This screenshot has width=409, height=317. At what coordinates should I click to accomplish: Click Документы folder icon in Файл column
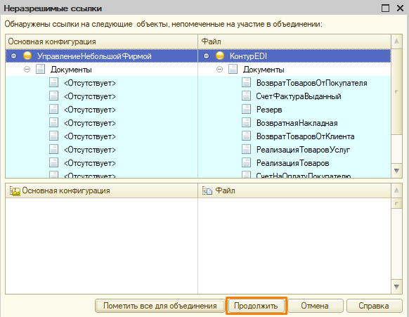[x=233, y=69]
